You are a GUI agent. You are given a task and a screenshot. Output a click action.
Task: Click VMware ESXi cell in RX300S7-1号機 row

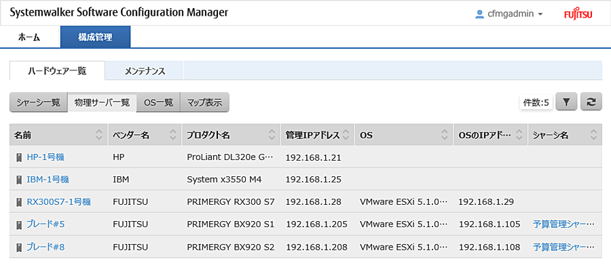coord(404,202)
